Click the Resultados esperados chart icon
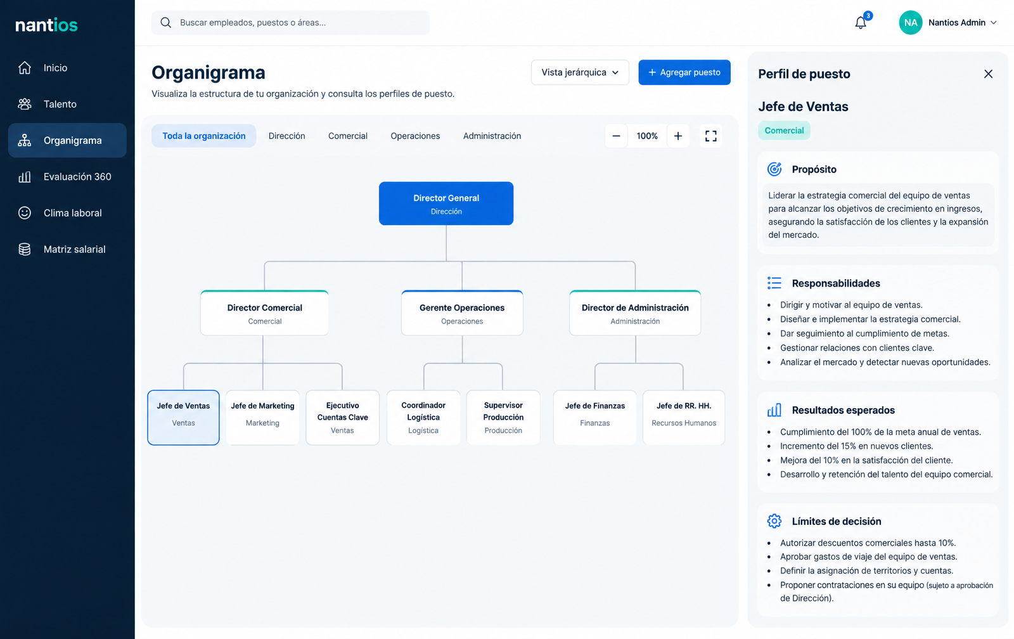This screenshot has height=639, width=1014. tap(774, 410)
